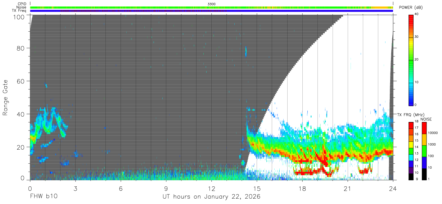Select the 80 tick on the Range Gate axis

(21, 48)
